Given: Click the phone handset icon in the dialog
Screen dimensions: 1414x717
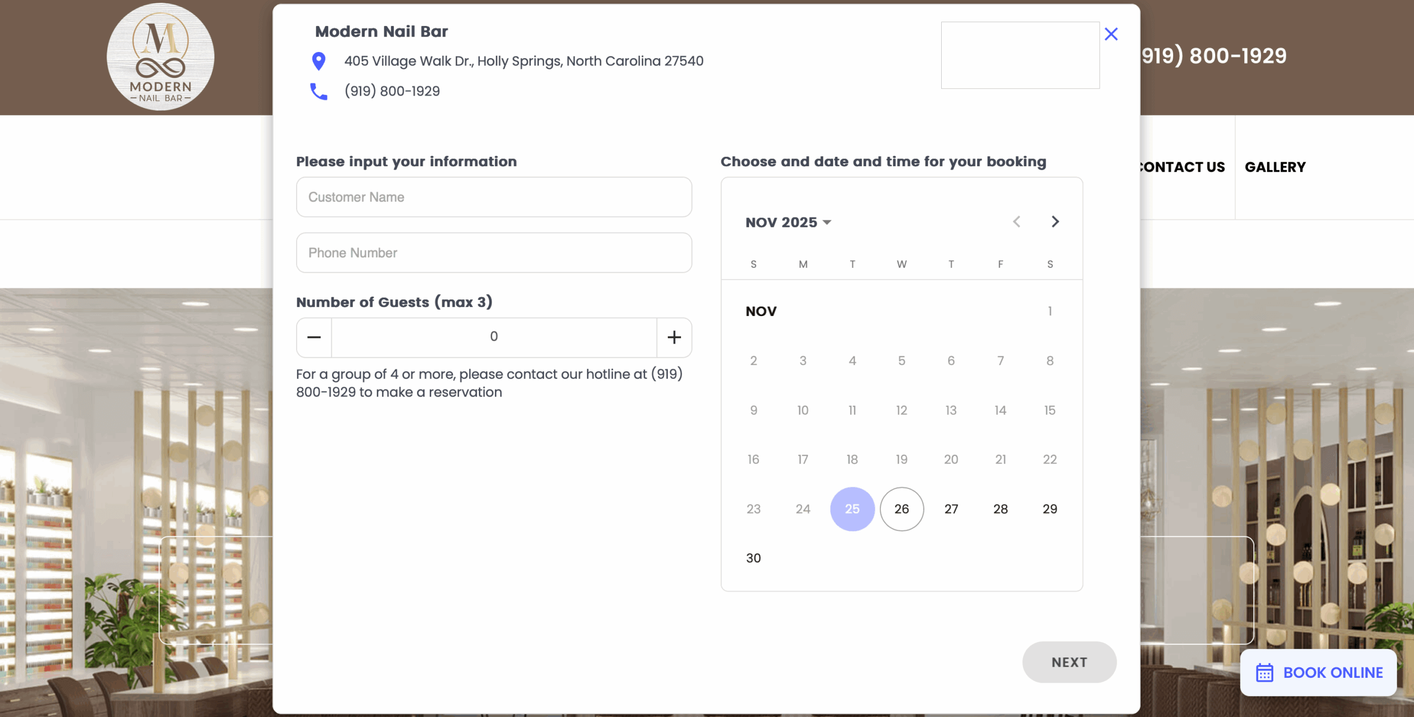Looking at the screenshot, I should (319, 91).
